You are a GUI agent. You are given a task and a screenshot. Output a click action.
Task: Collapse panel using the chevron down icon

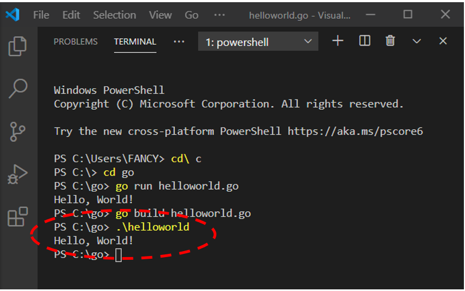pyautogui.click(x=417, y=41)
